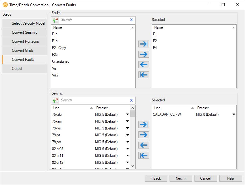Open dataset dropdown for line 79-jvs
The height and width of the screenshot is (185, 245).
click(127, 128)
